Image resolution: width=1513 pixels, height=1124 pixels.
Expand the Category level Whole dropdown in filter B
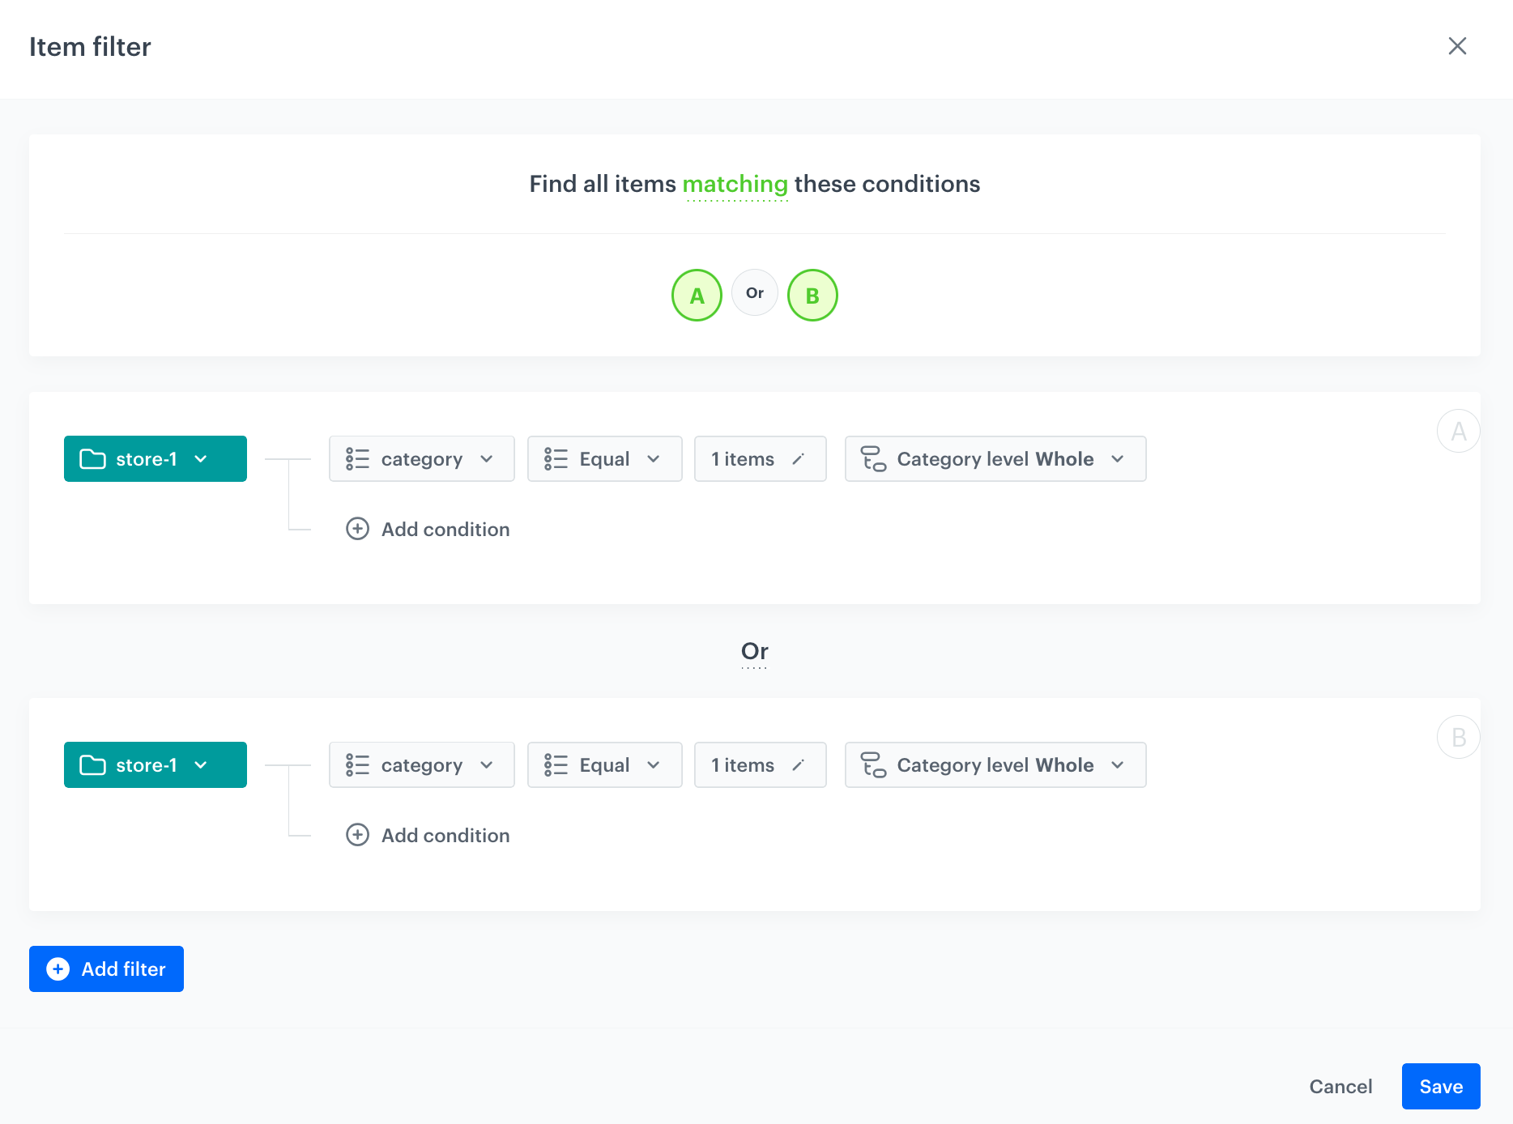(x=1118, y=764)
